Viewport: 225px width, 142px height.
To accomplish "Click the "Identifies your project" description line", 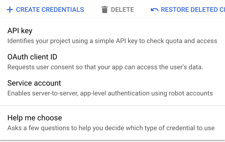I will click(x=112, y=41).
